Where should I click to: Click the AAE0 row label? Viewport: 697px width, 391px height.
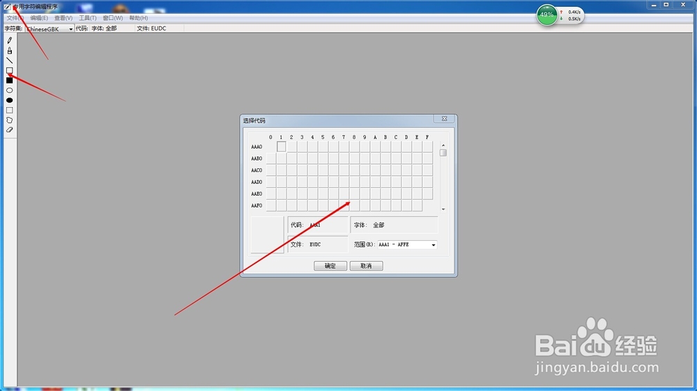(256, 194)
